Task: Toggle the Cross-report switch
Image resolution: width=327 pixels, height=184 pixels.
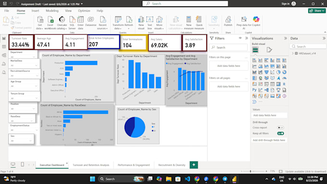Action: [x=280, y=127]
